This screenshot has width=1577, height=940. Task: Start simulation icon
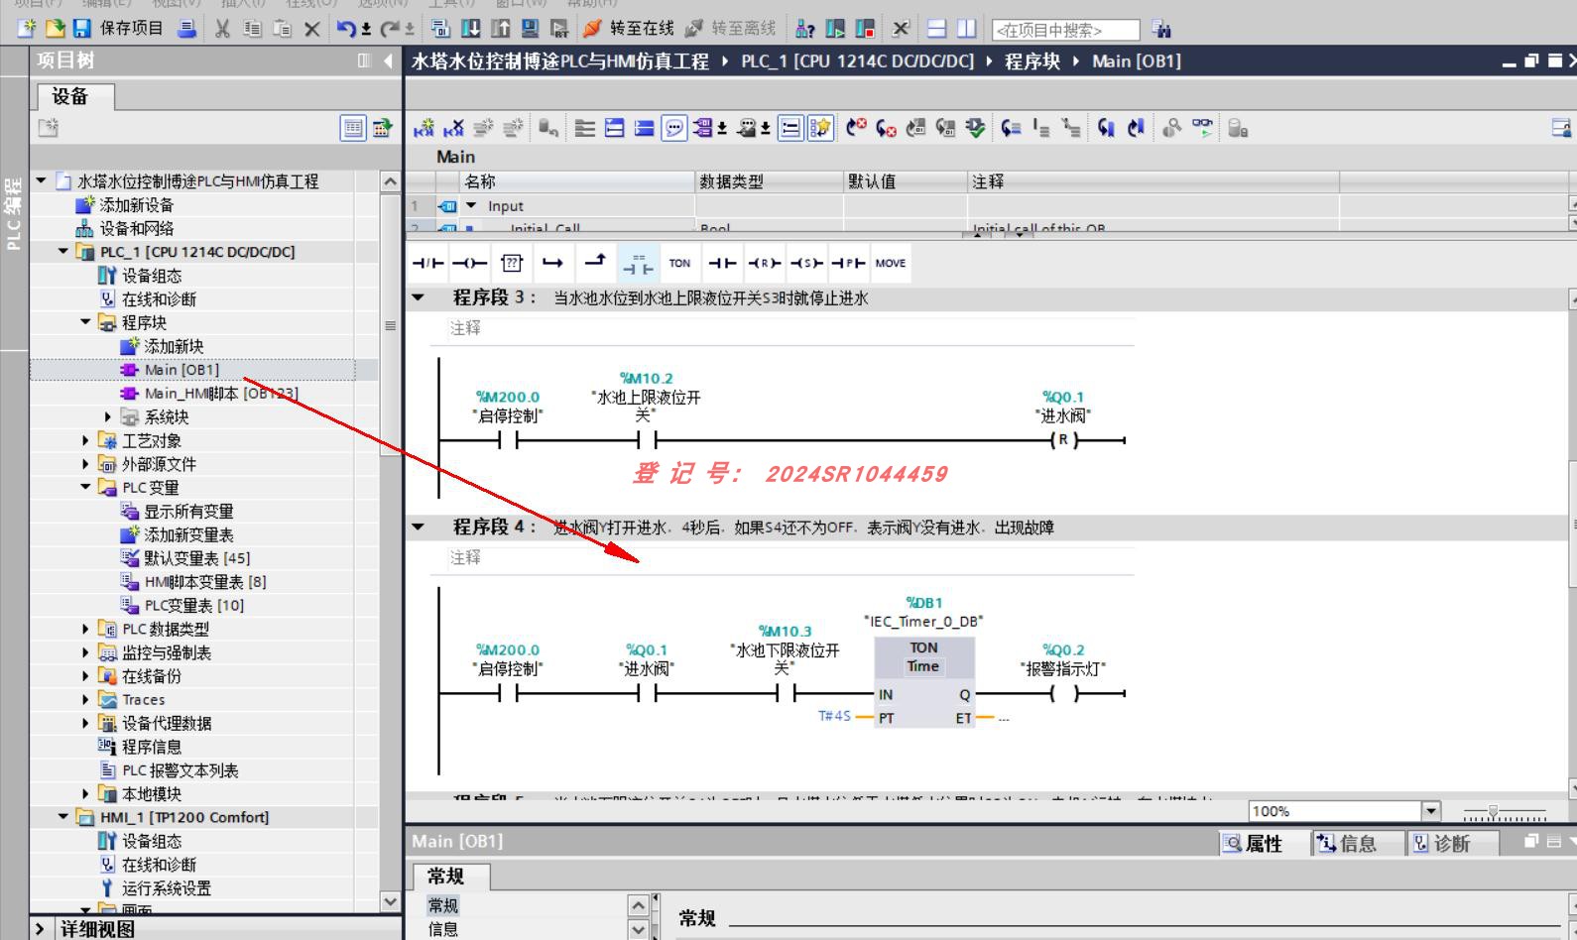(531, 29)
